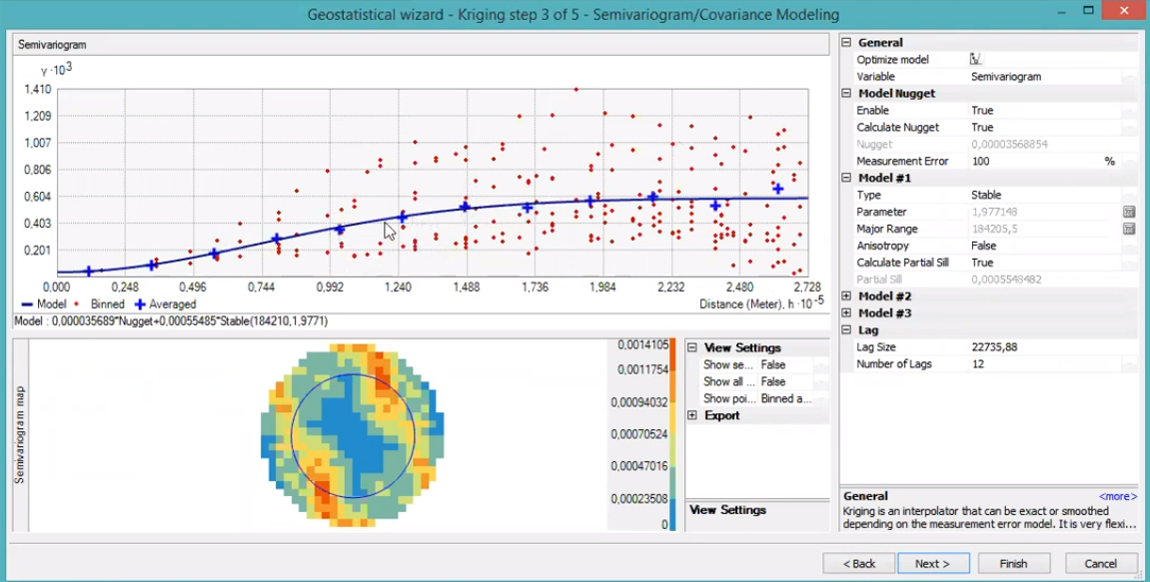Collapse the Lag section

click(x=847, y=330)
